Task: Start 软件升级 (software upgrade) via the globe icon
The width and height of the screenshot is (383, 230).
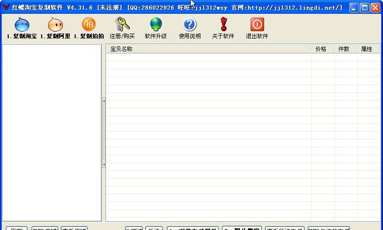Action: [156, 28]
